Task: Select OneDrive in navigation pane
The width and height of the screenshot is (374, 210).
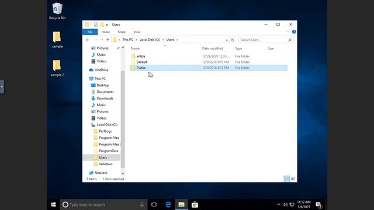Action: click(x=101, y=70)
